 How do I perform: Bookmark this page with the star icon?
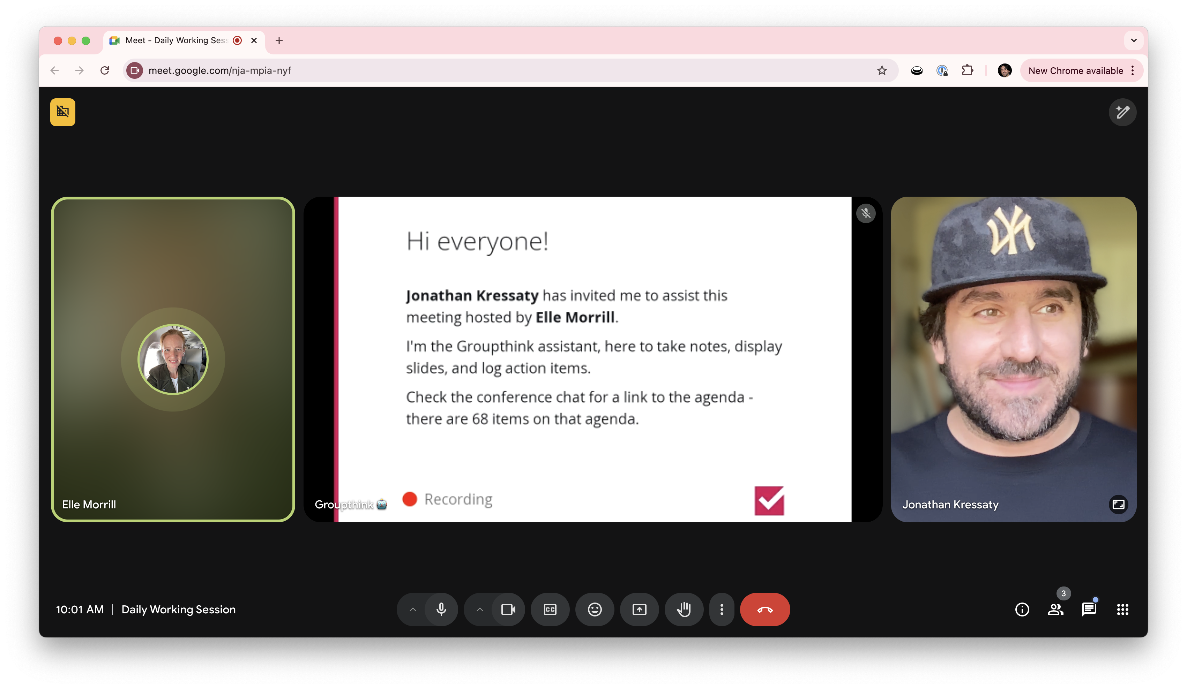click(882, 70)
